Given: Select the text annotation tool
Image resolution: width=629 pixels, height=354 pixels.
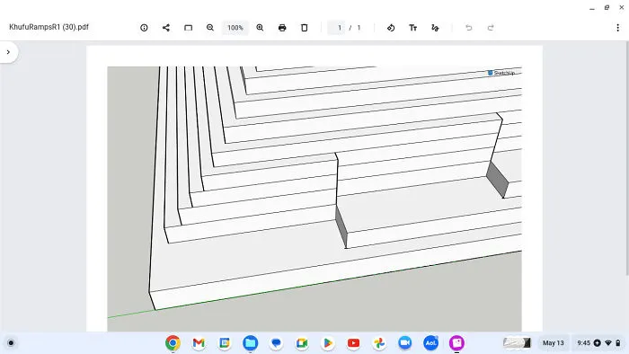Looking at the screenshot, I should click(412, 28).
